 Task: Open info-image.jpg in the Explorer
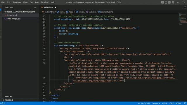coord(14,19)
